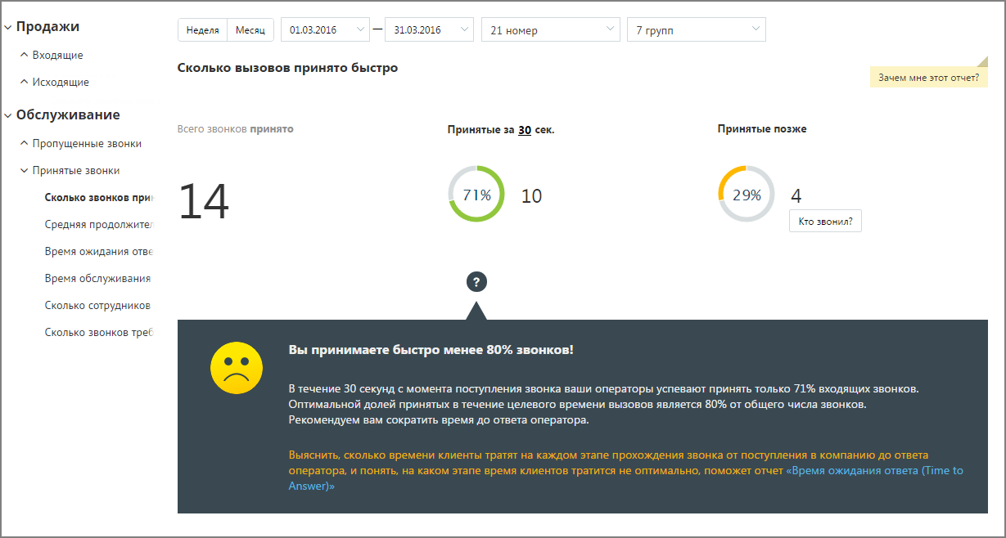
Task: Open Пропущенные звонки item
Action: click(87, 143)
